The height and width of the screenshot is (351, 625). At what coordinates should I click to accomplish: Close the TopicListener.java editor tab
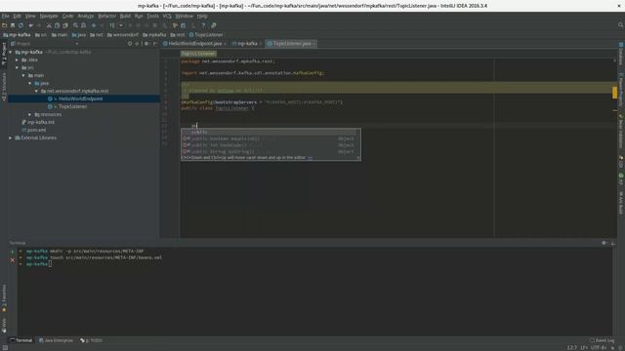[x=313, y=44]
